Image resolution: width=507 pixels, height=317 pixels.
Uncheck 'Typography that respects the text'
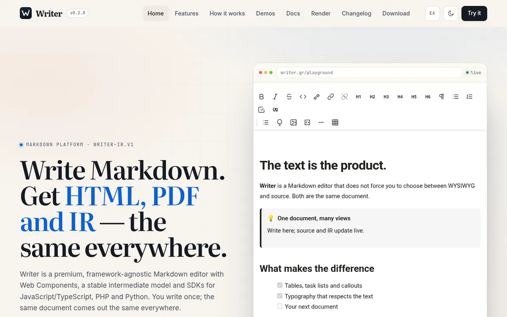[x=280, y=296]
